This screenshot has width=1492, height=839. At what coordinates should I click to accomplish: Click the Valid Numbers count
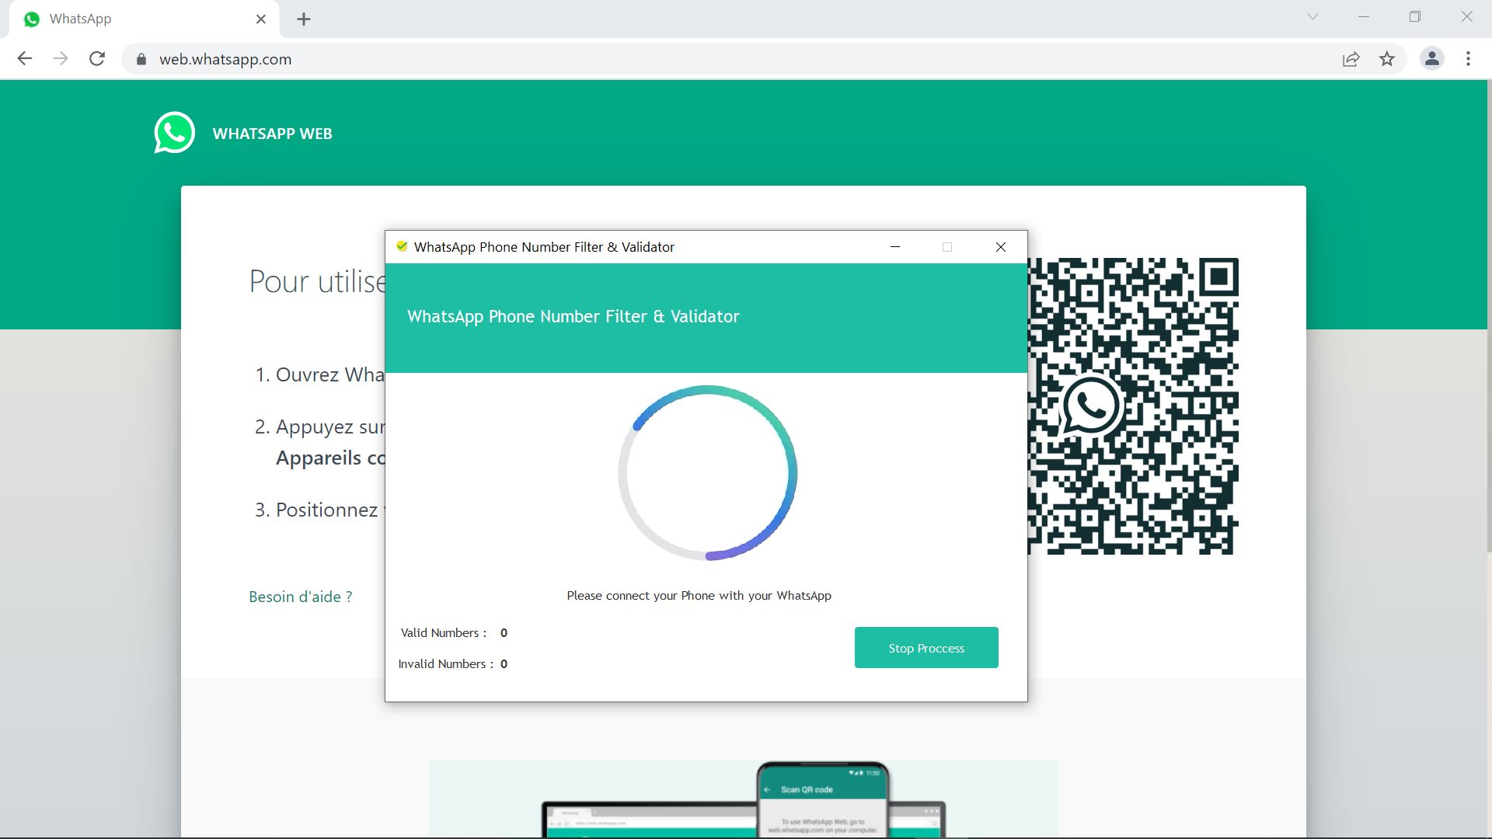[x=504, y=633]
